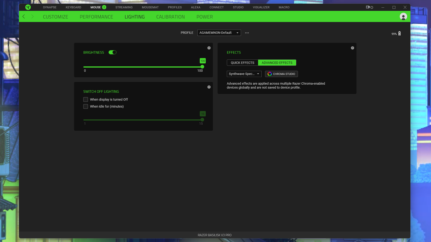
Task: Switch to the Visualizer tab
Action: [261, 7]
